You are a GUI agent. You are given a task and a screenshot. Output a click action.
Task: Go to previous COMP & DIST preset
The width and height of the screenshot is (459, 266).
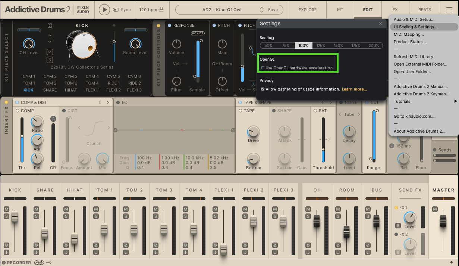[100, 102]
